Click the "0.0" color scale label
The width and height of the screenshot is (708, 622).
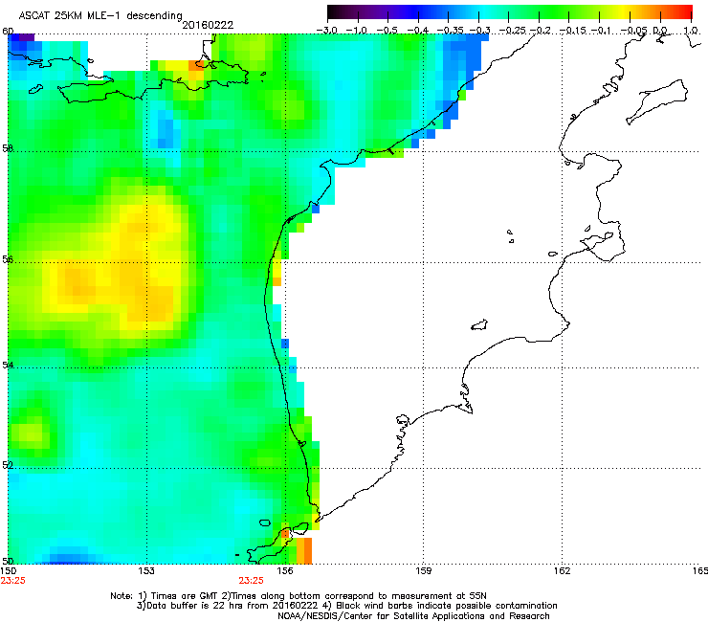pyautogui.click(x=660, y=31)
